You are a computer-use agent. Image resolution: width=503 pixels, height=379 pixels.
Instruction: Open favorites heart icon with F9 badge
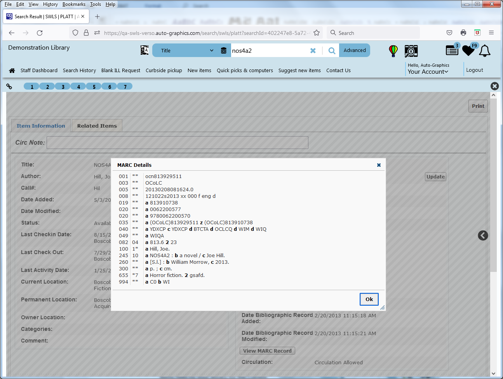coord(468,50)
